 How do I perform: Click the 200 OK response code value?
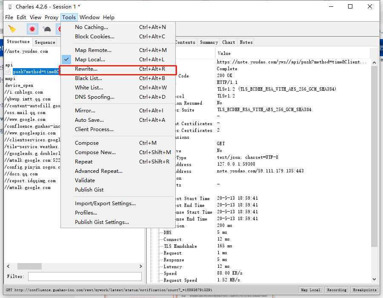point(224,75)
